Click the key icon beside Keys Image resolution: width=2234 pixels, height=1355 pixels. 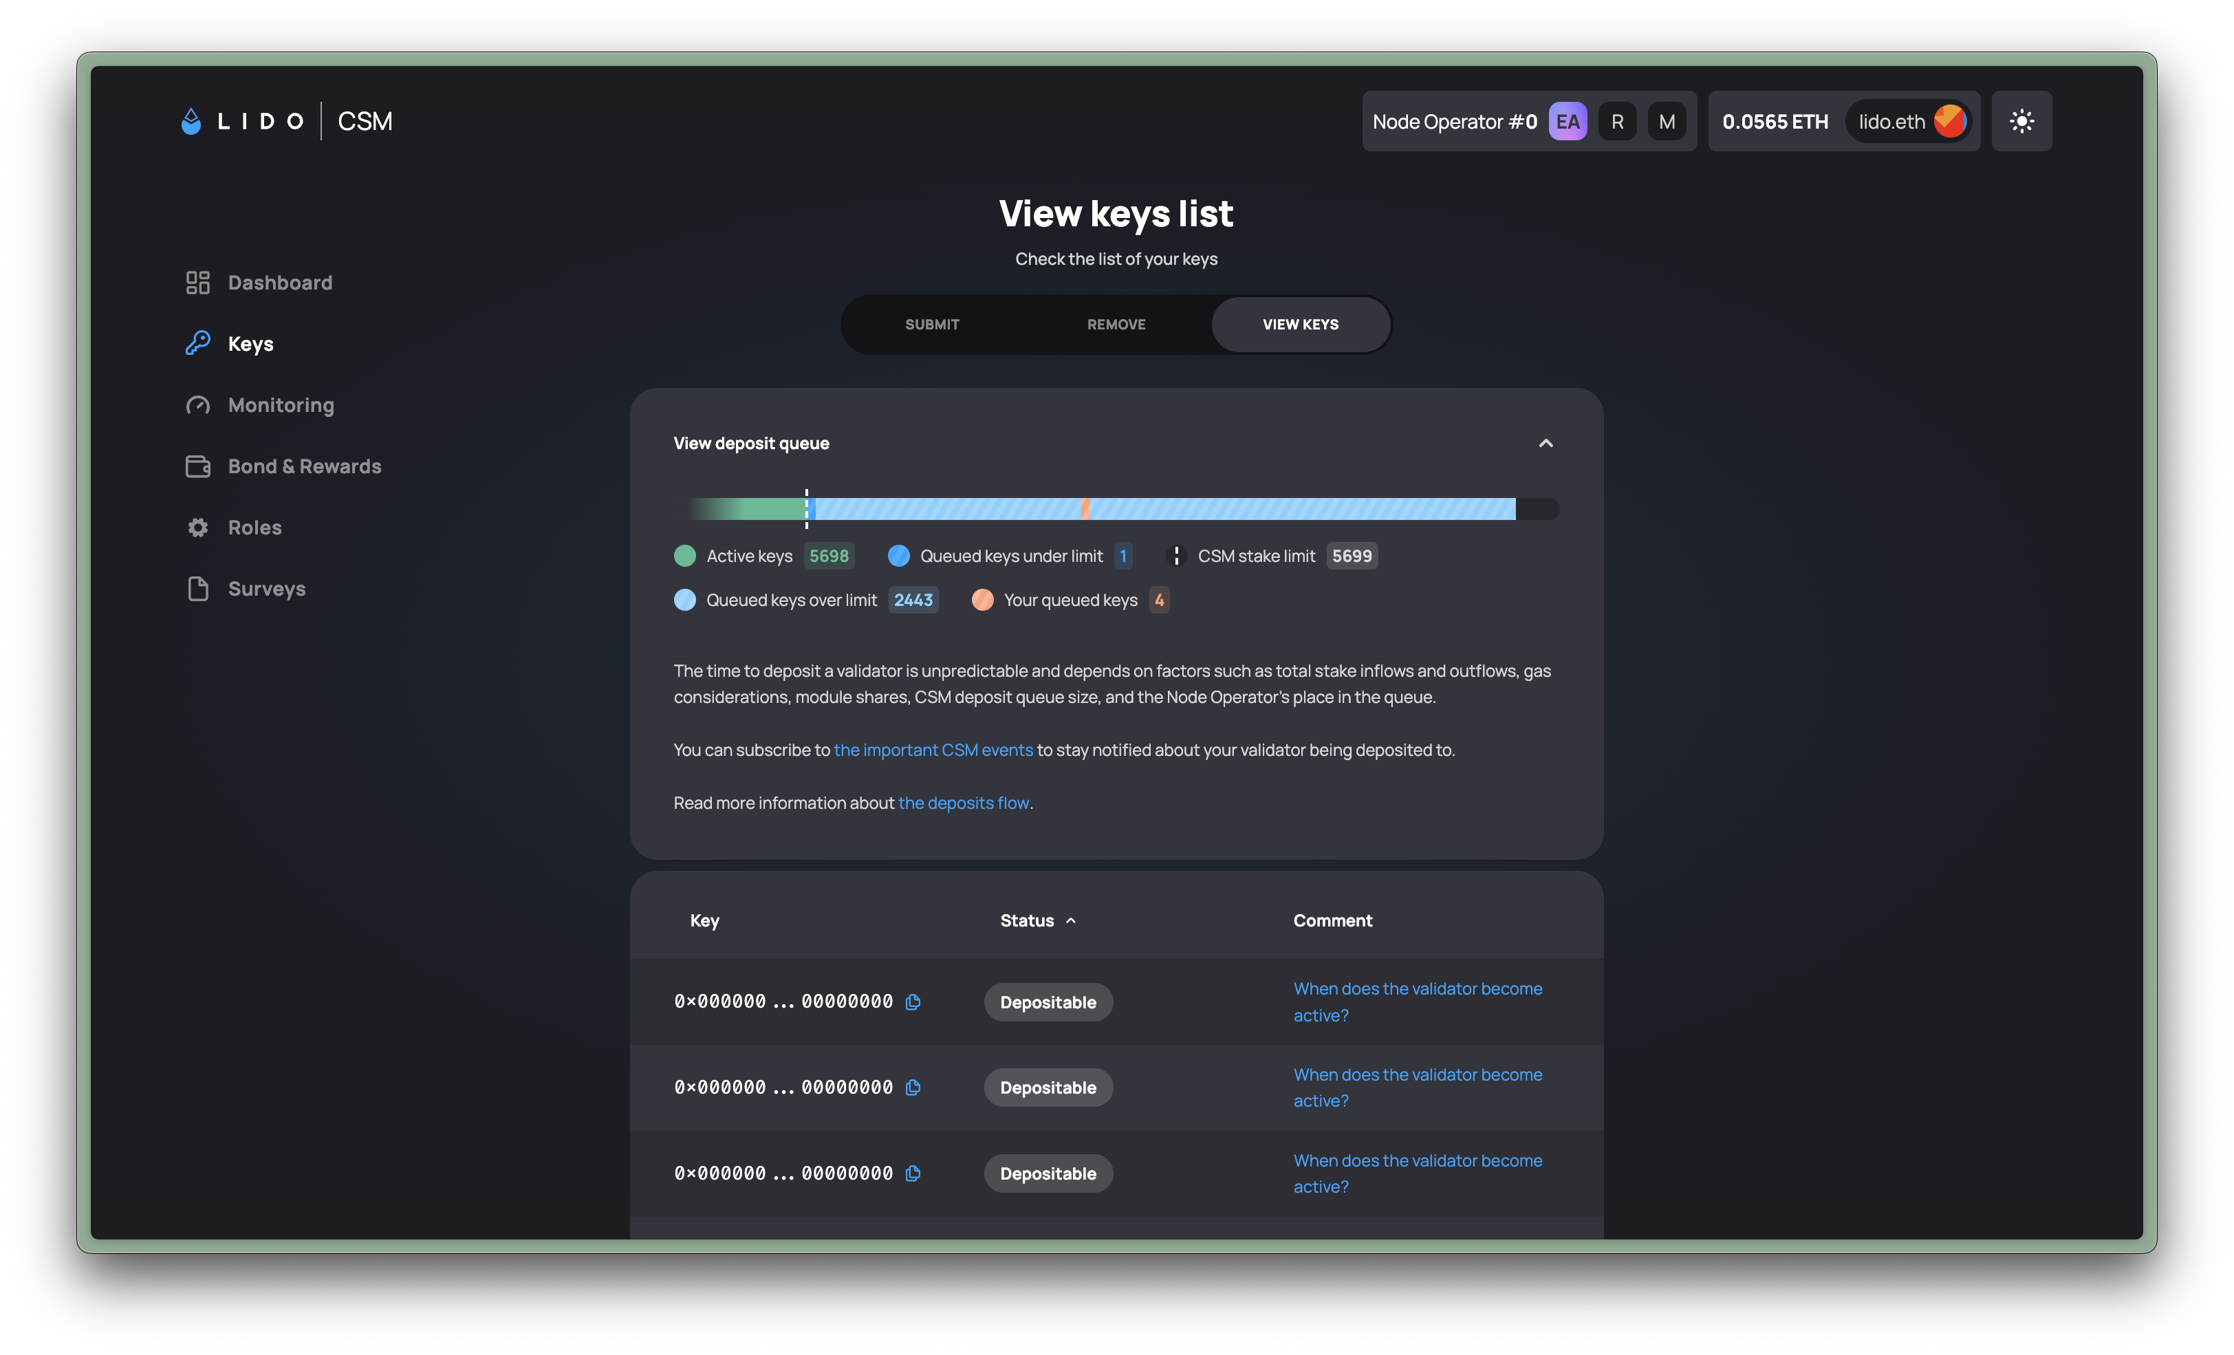point(197,343)
